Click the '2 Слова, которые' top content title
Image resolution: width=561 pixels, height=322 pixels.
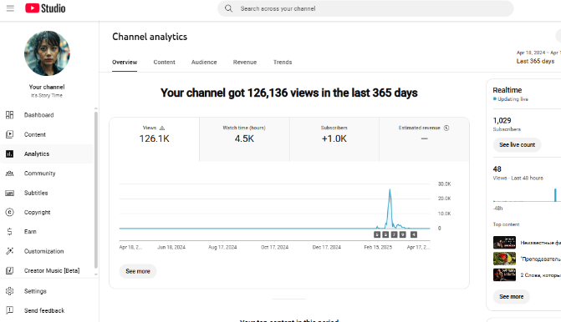(x=541, y=275)
